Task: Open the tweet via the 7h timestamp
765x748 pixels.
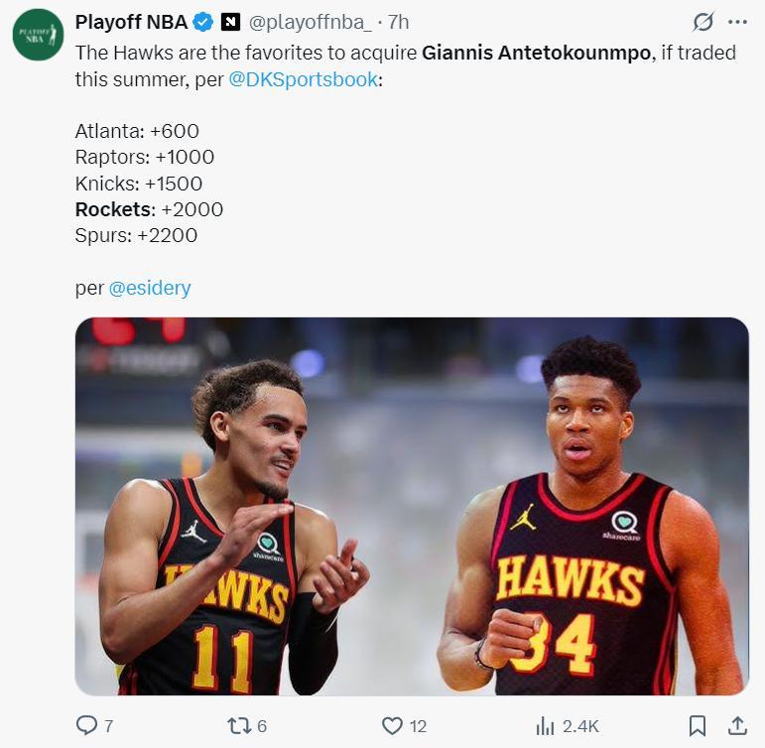Action: coord(397,22)
